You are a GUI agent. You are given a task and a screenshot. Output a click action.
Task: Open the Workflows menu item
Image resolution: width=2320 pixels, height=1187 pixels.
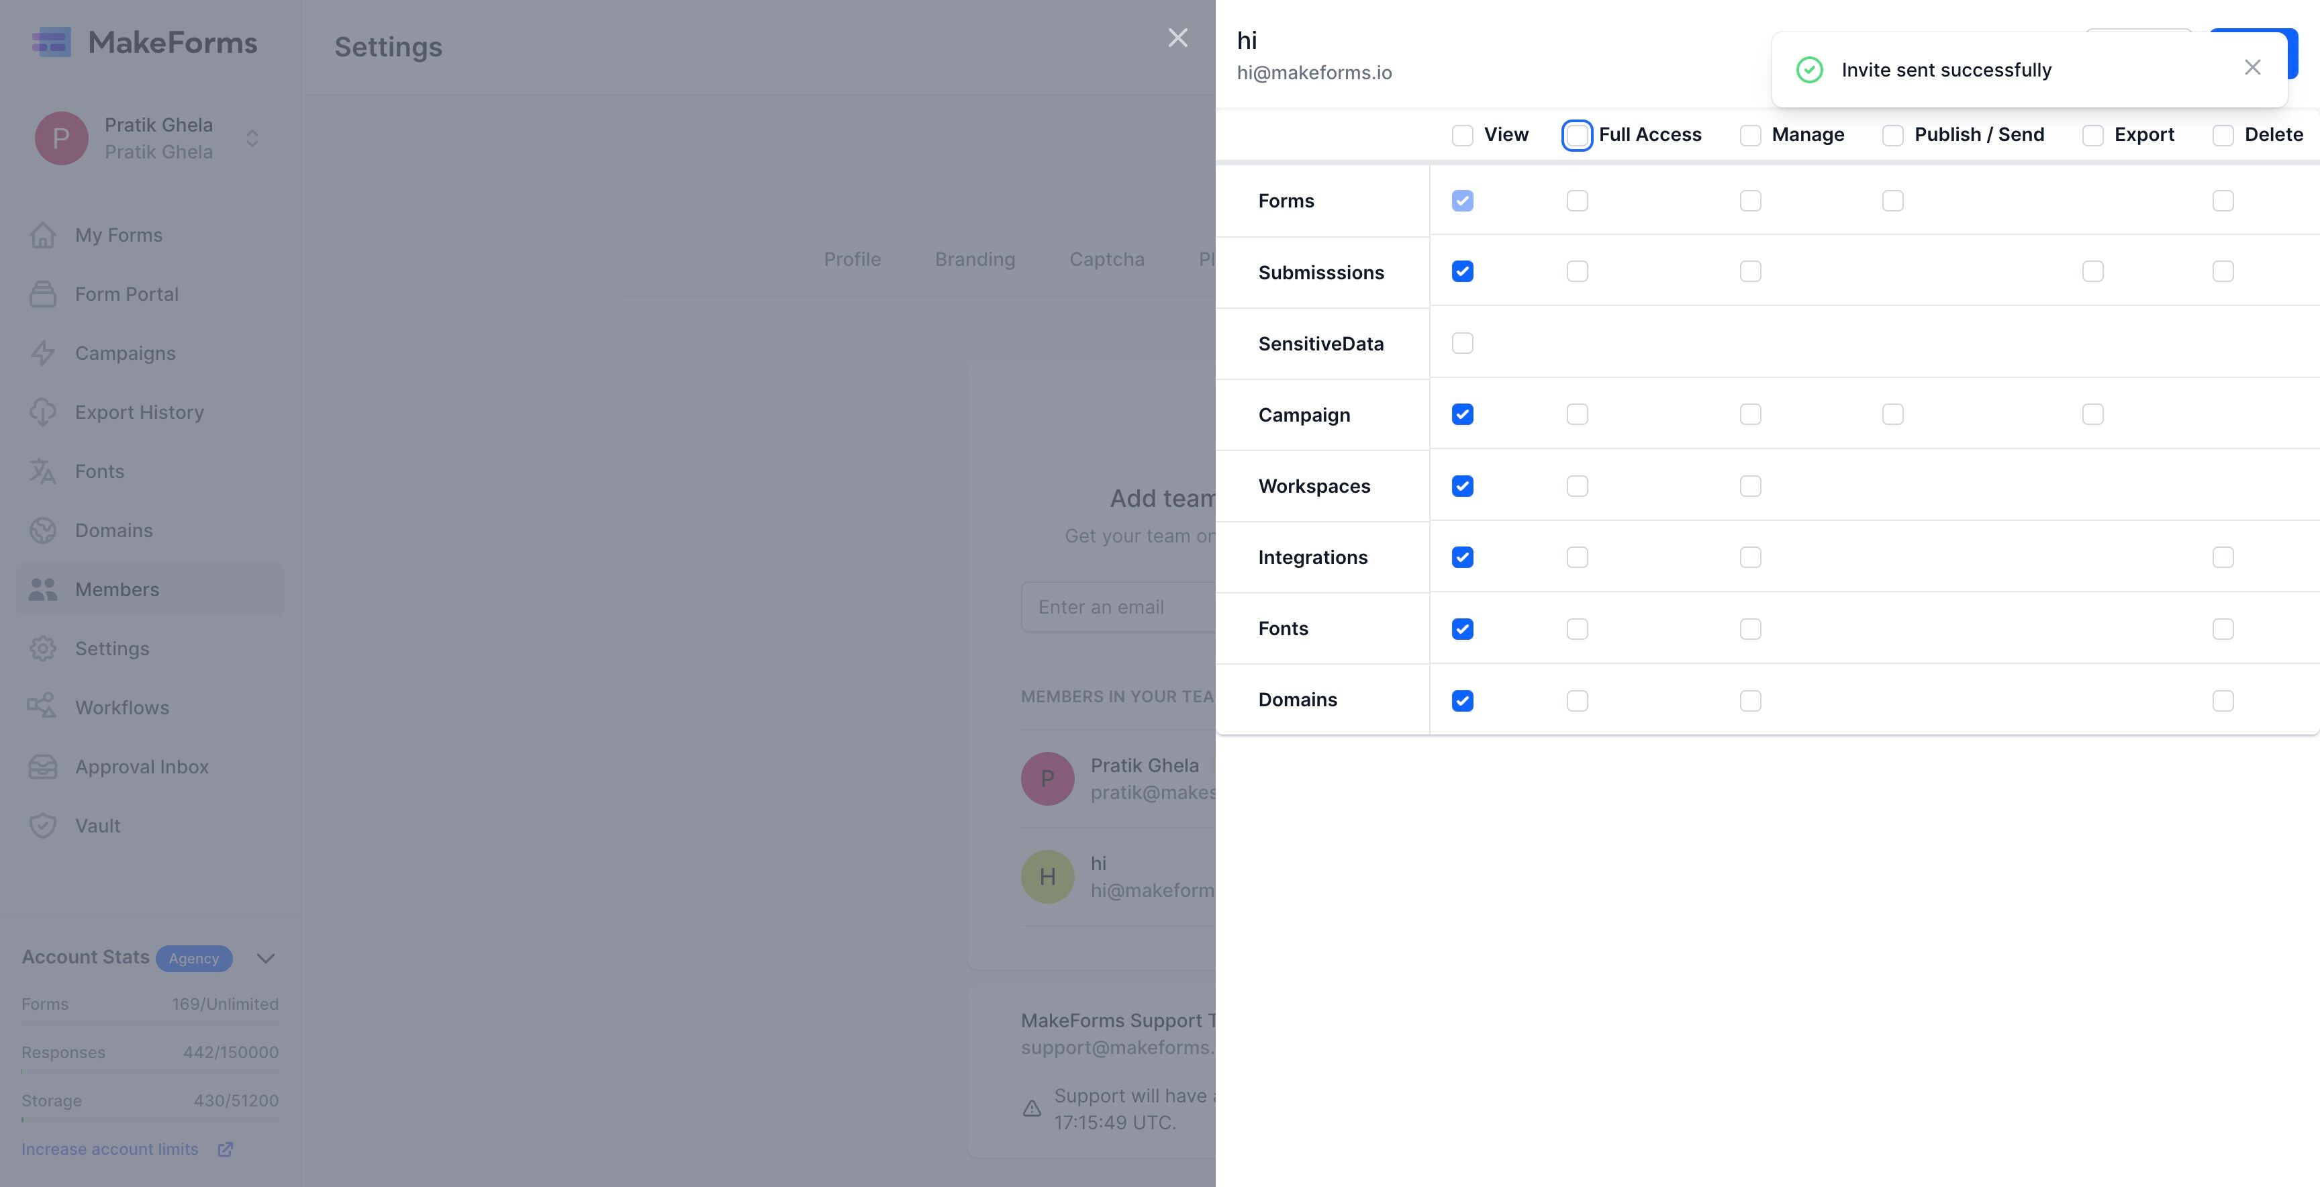pyautogui.click(x=150, y=708)
